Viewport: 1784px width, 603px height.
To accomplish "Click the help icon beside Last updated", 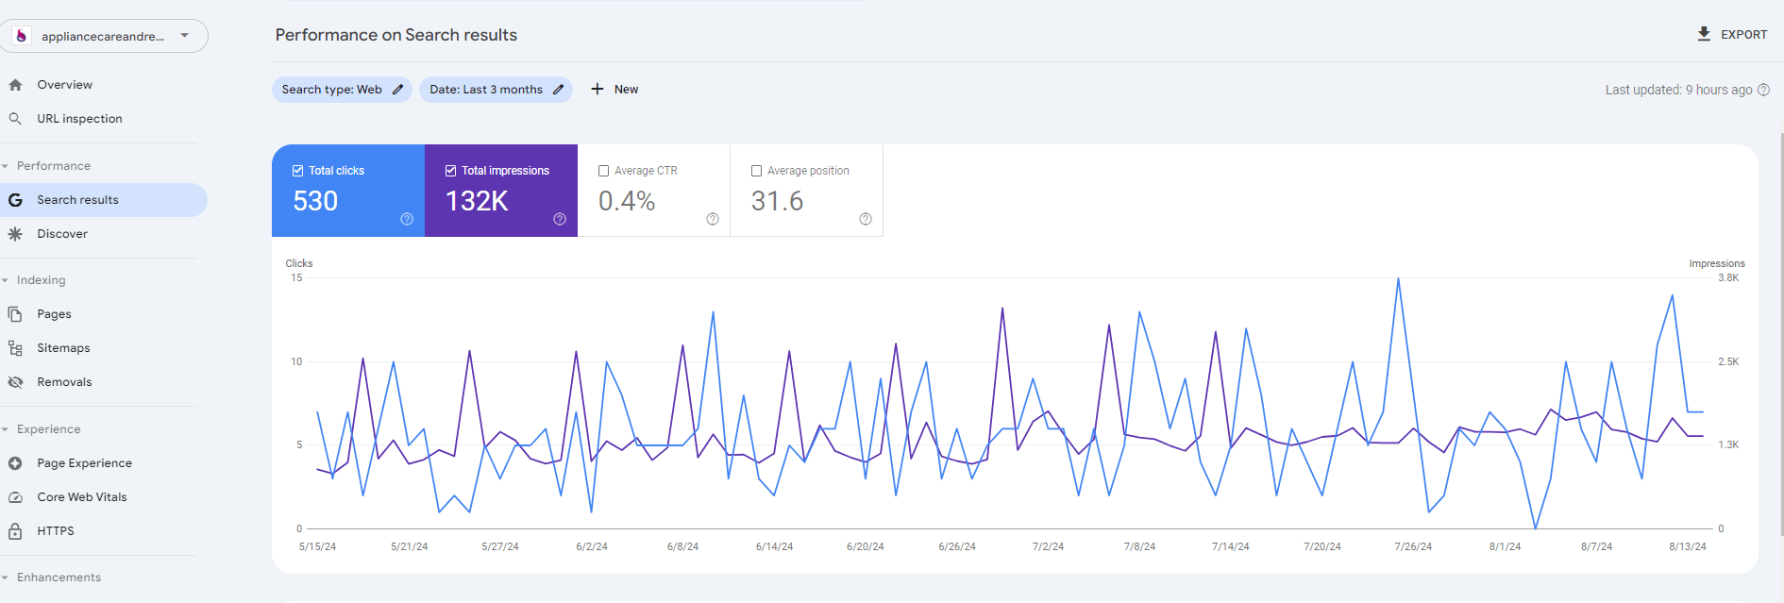I will click(1763, 90).
